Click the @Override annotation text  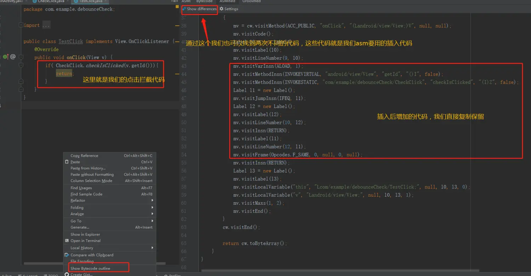[x=46, y=49]
